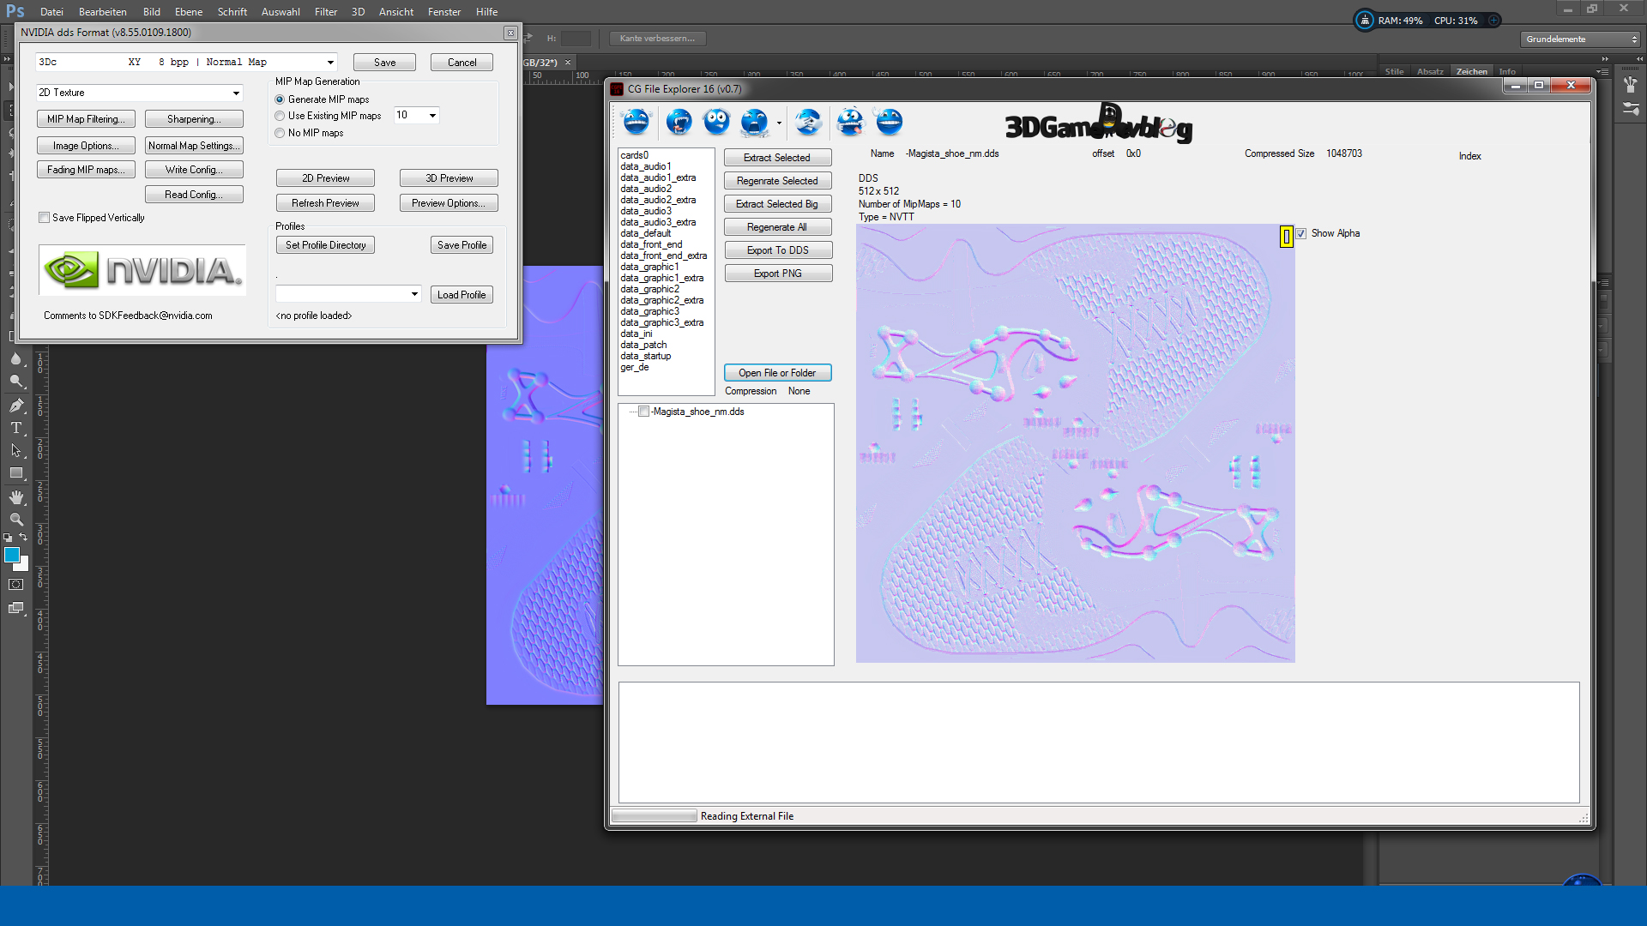The image size is (1647, 926).
Task: Switch to the Absatz tab
Action: point(1430,71)
